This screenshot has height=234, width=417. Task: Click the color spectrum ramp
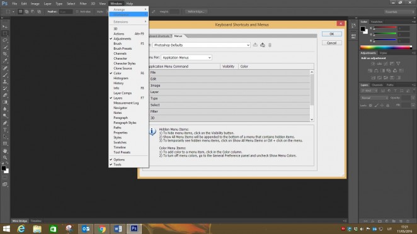click(386, 48)
